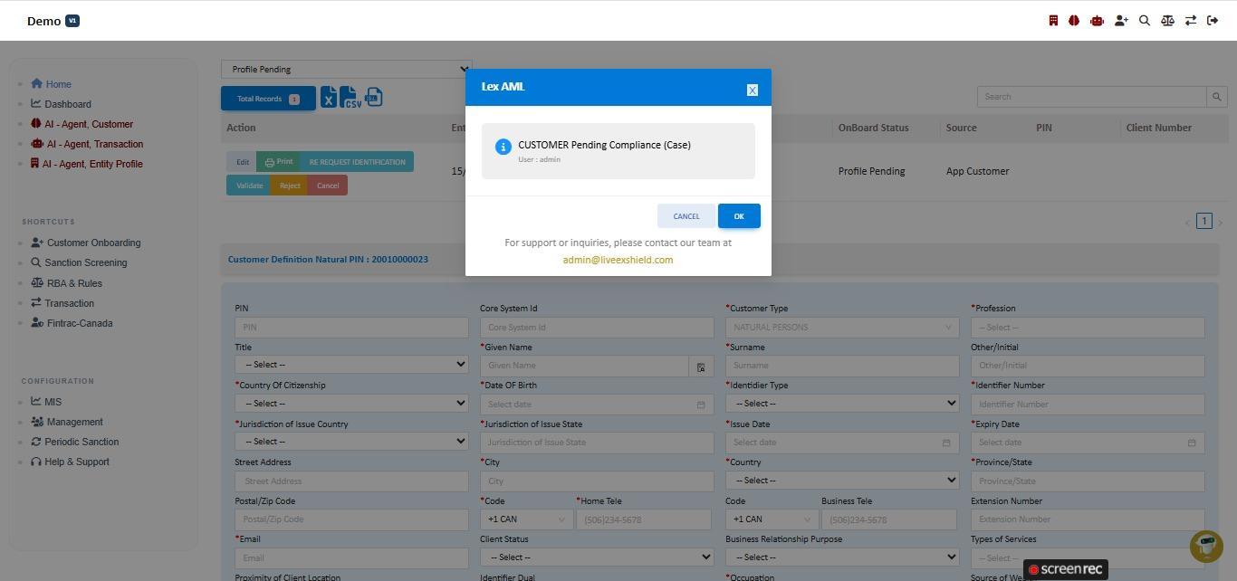Open the admin@liveexshield.com email link

(x=618, y=260)
